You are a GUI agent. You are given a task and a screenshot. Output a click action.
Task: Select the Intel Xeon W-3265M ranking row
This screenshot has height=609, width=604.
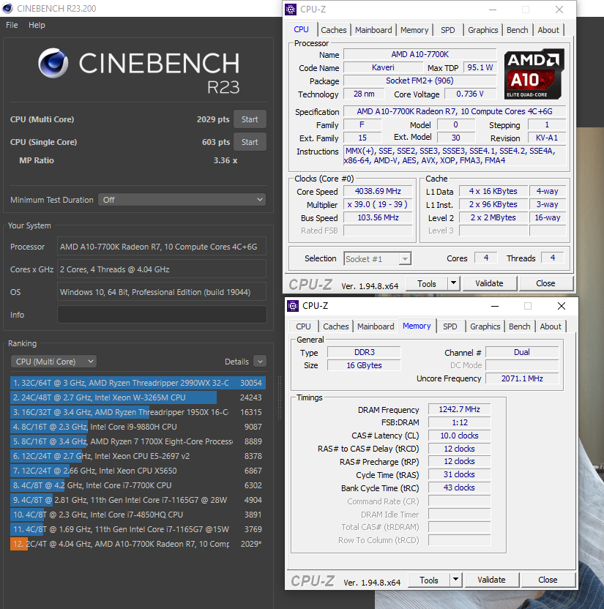[x=138, y=397]
